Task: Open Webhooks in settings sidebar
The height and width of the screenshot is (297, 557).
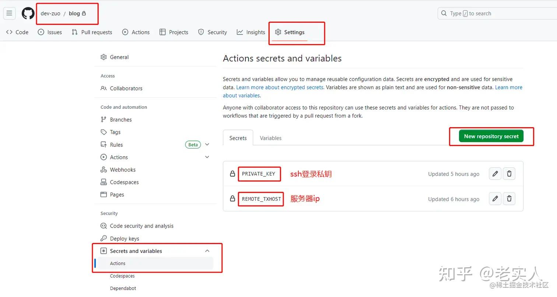Action: point(122,169)
